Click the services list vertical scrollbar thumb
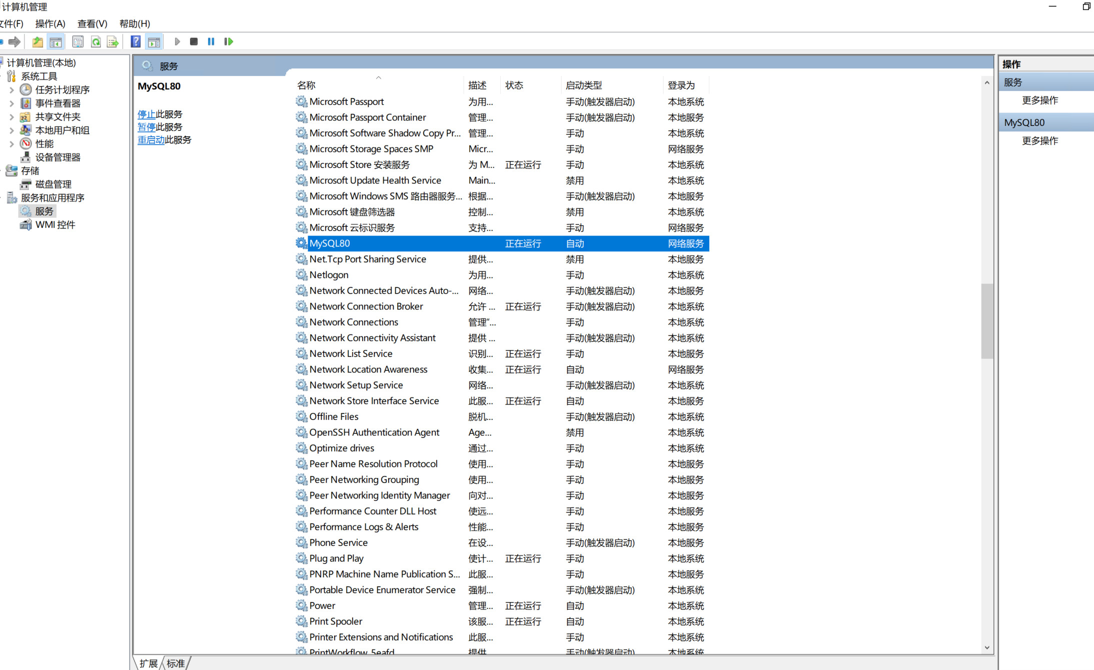1094x670 pixels. [986, 321]
